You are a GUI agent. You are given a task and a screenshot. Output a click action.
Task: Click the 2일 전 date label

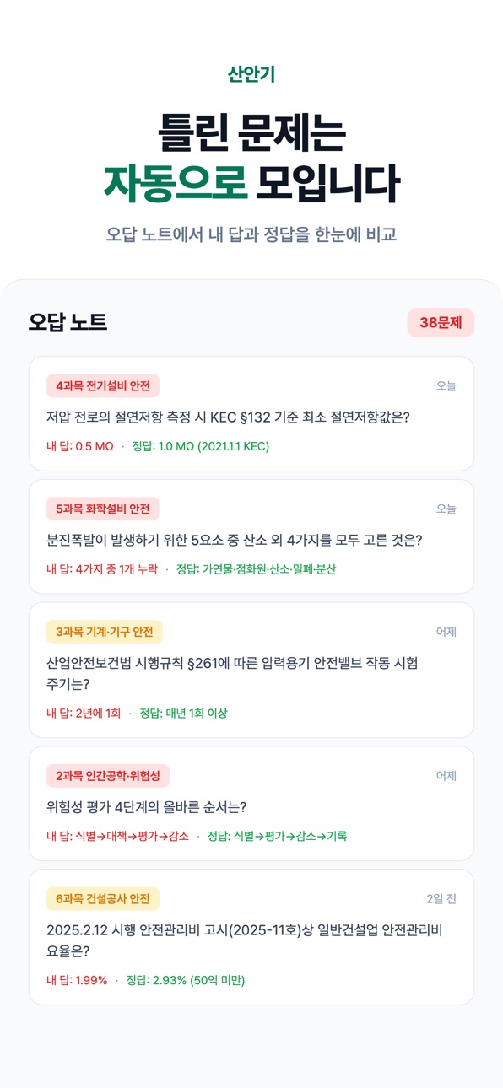click(x=441, y=899)
